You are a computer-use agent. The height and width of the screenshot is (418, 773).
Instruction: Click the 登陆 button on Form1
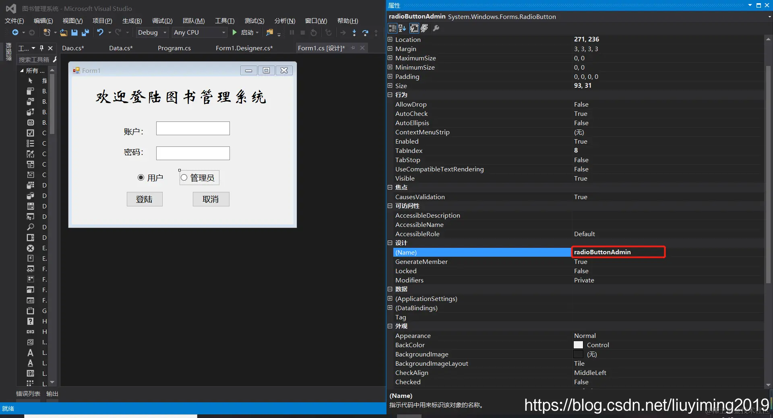click(145, 199)
